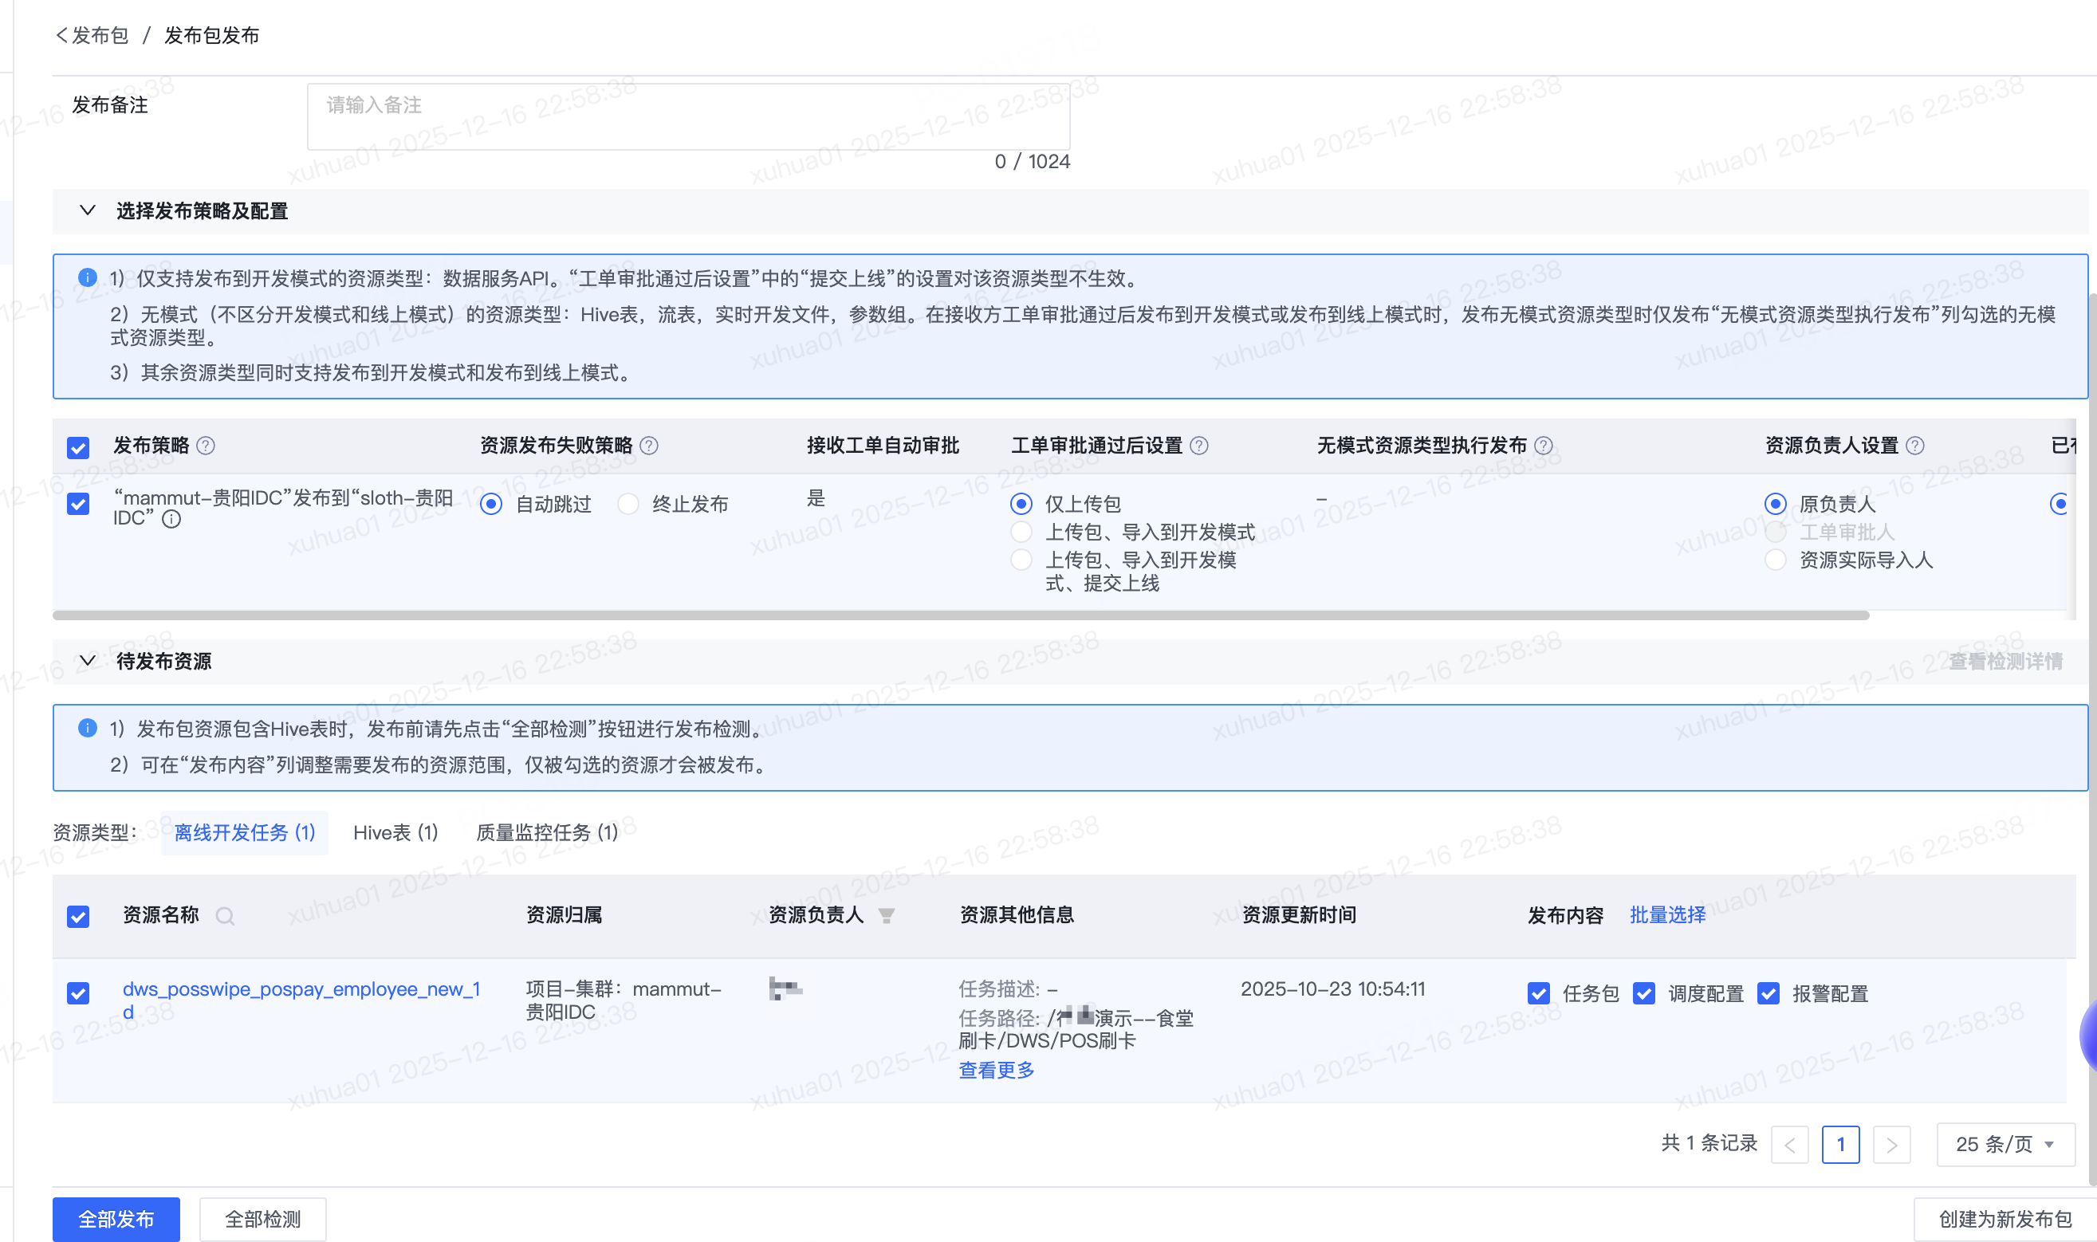
Task: Click help icon beside 工单审批通过后设置
Action: (x=1198, y=446)
